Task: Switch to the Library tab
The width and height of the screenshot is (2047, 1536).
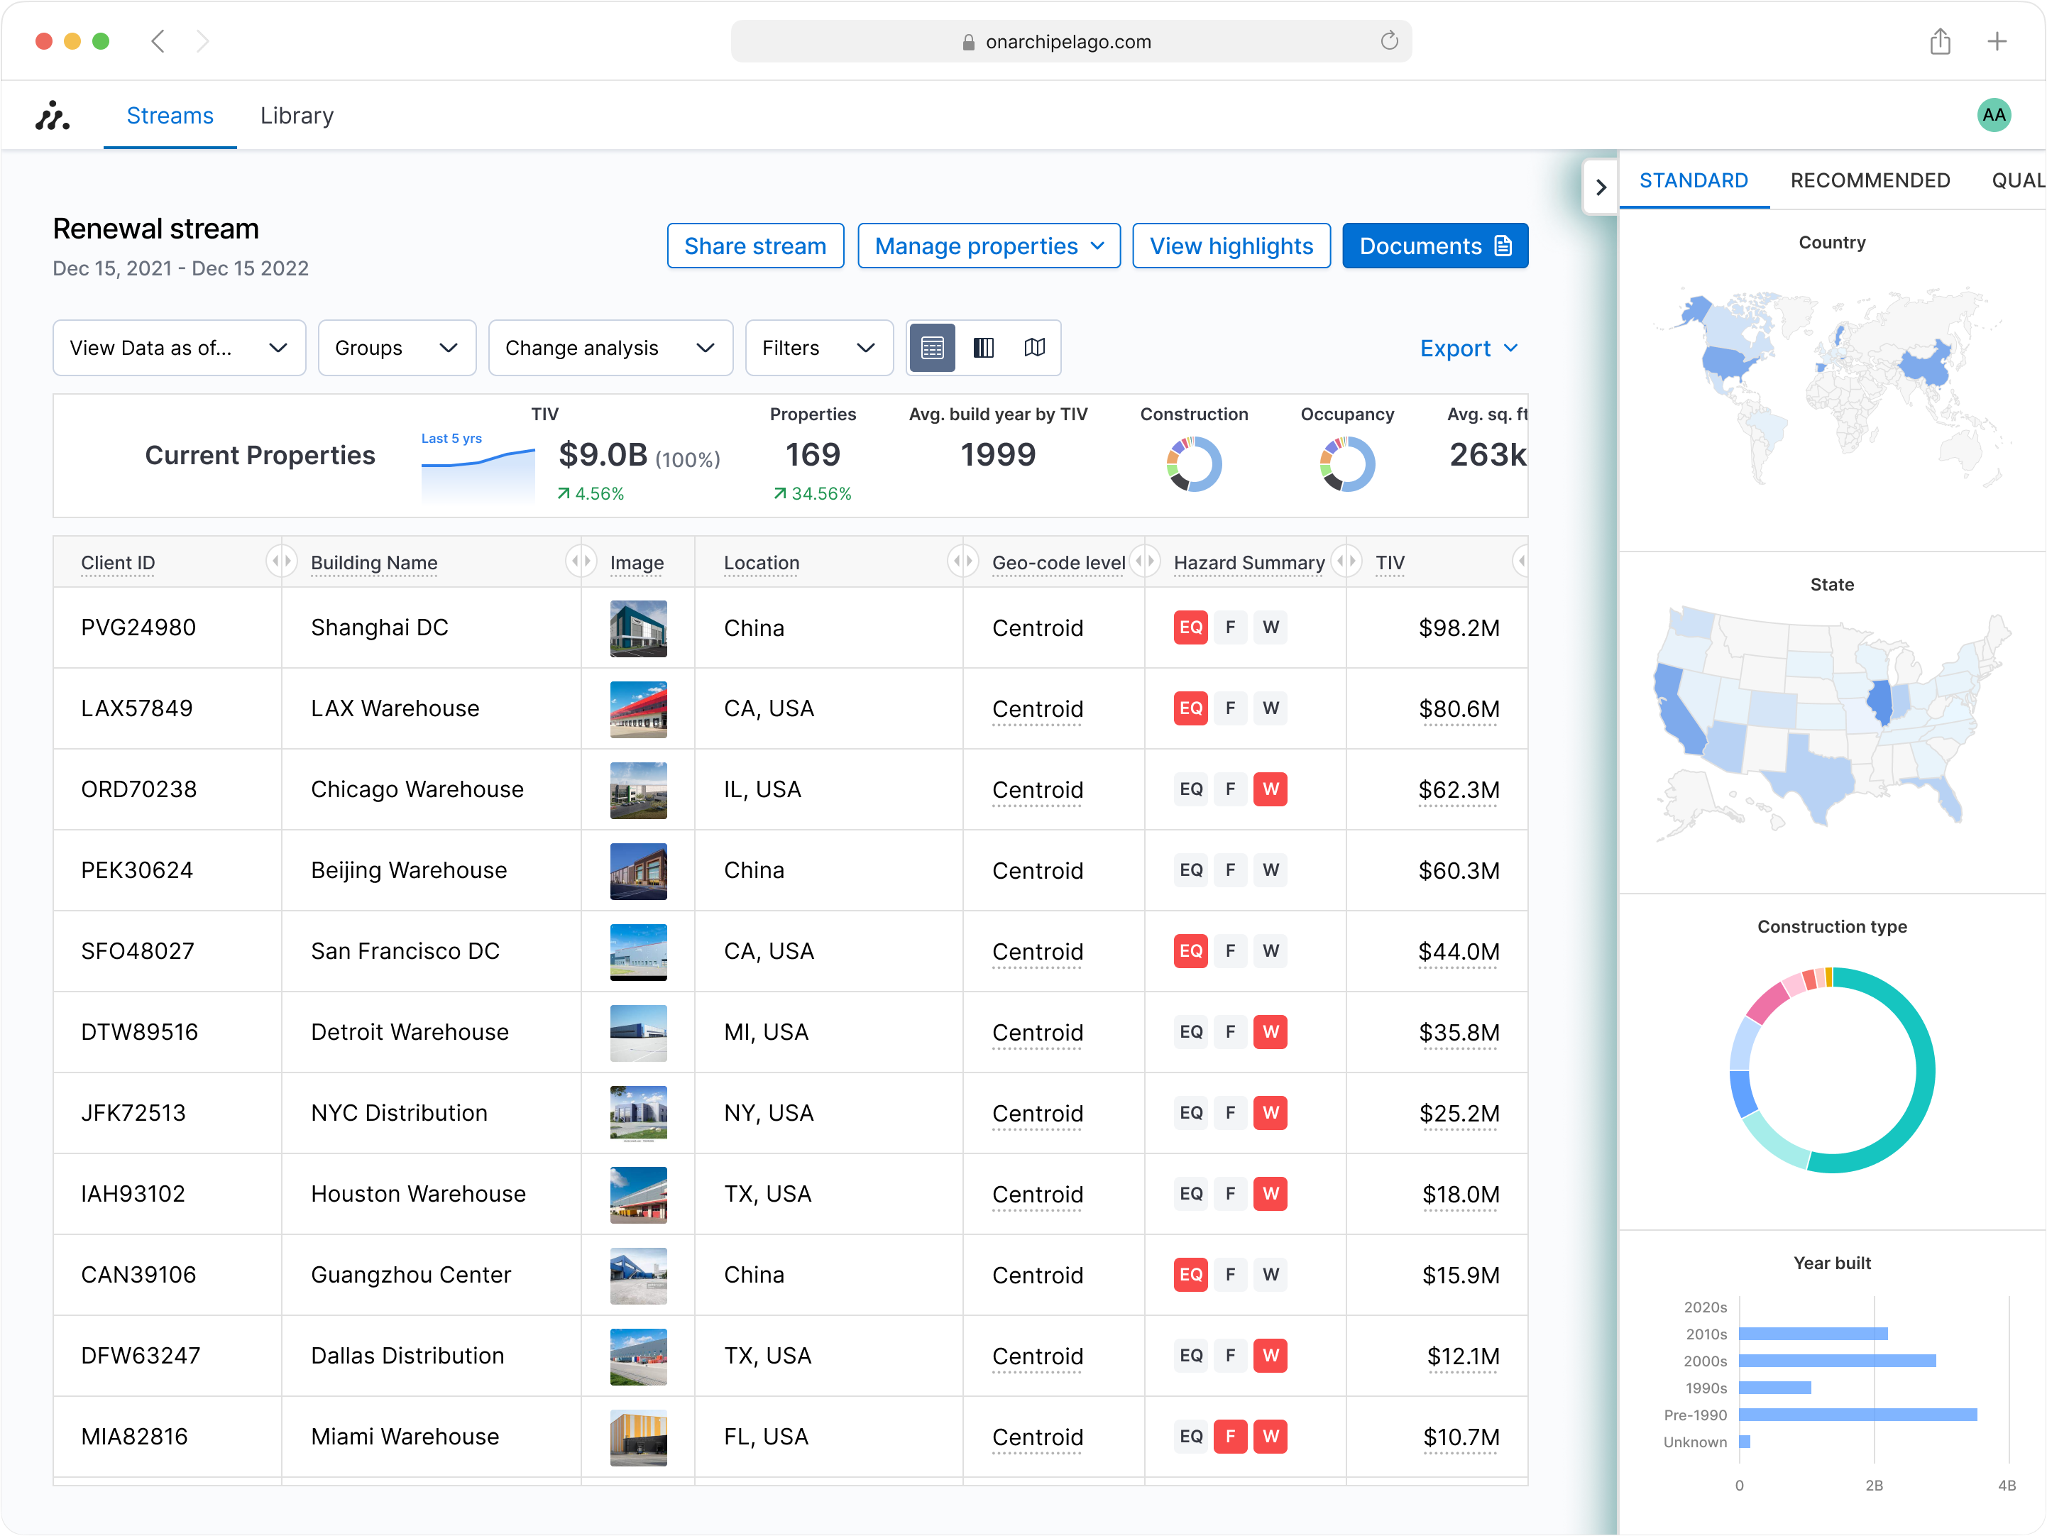Action: click(296, 116)
